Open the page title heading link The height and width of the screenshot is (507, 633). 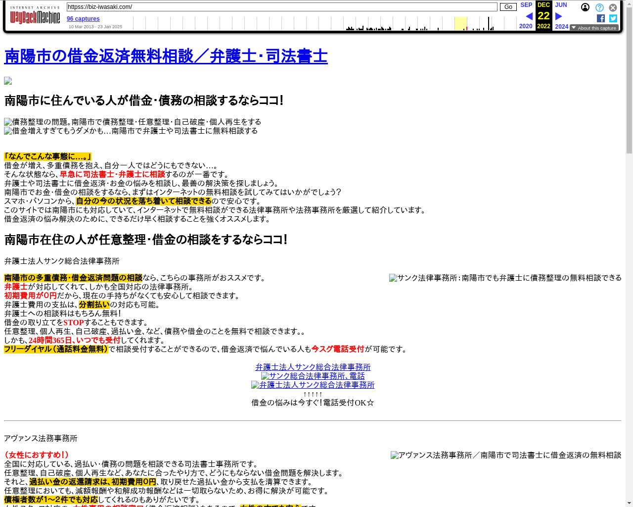pyautogui.click(x=166, y=56)
